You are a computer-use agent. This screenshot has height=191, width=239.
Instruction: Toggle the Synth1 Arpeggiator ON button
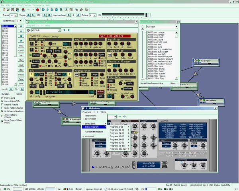tap(76, 74)
